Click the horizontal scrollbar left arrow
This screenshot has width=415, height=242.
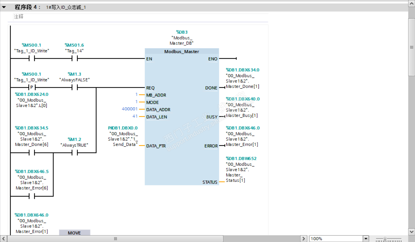(x=4, y=239)
